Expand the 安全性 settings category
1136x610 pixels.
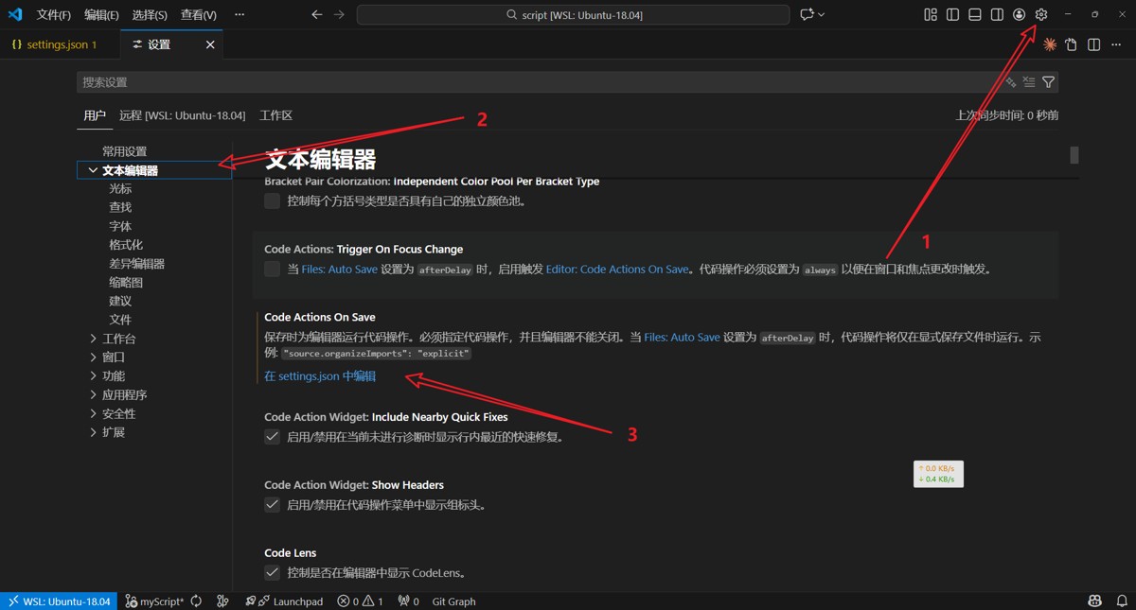coord(93,413)
